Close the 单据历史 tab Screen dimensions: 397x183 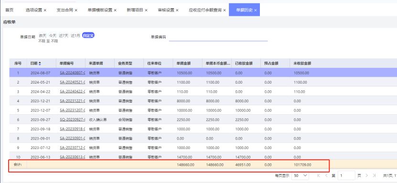coord(256,11)
